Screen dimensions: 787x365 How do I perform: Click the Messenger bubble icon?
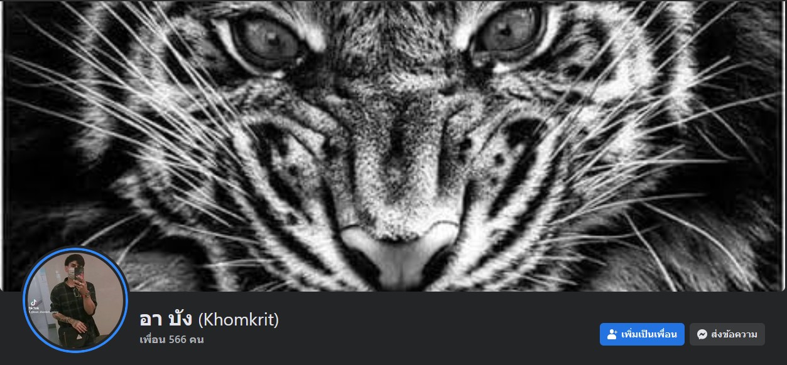[x=702, y=334]
